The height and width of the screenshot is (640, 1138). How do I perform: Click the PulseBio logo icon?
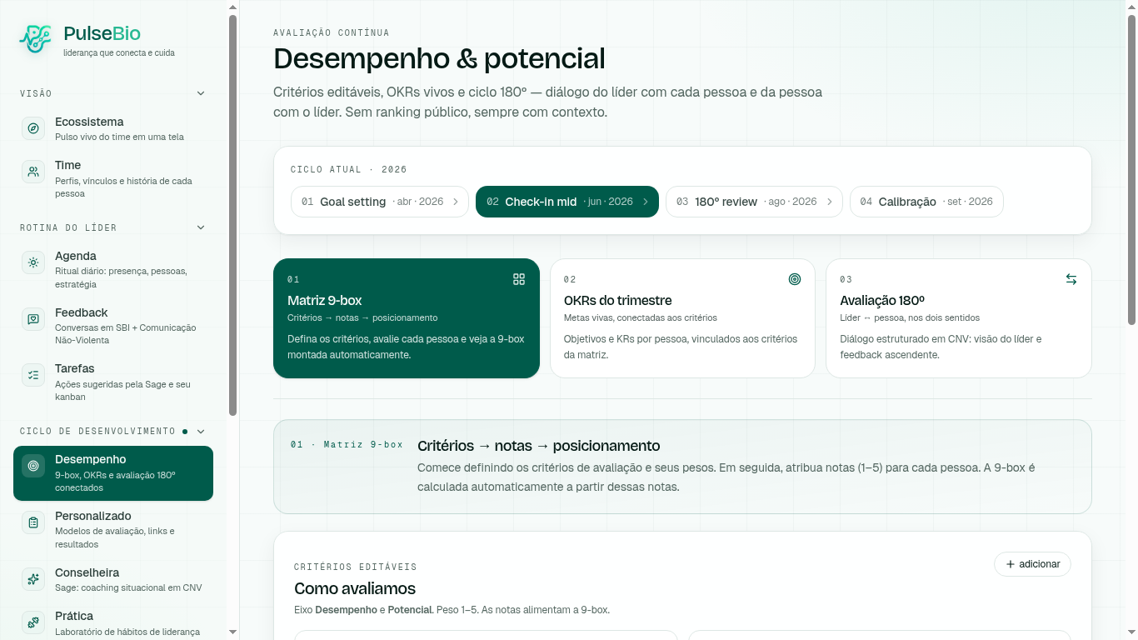coord(35,38)
